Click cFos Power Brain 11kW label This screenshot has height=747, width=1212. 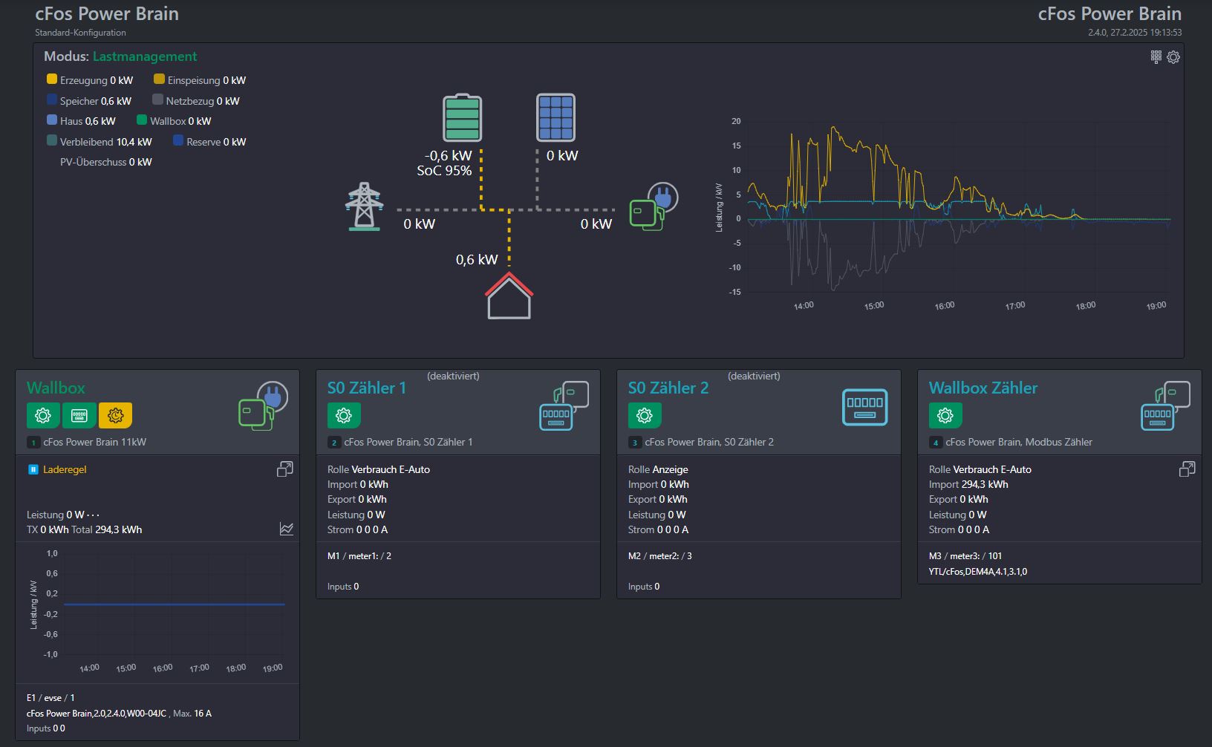point(94,442)
